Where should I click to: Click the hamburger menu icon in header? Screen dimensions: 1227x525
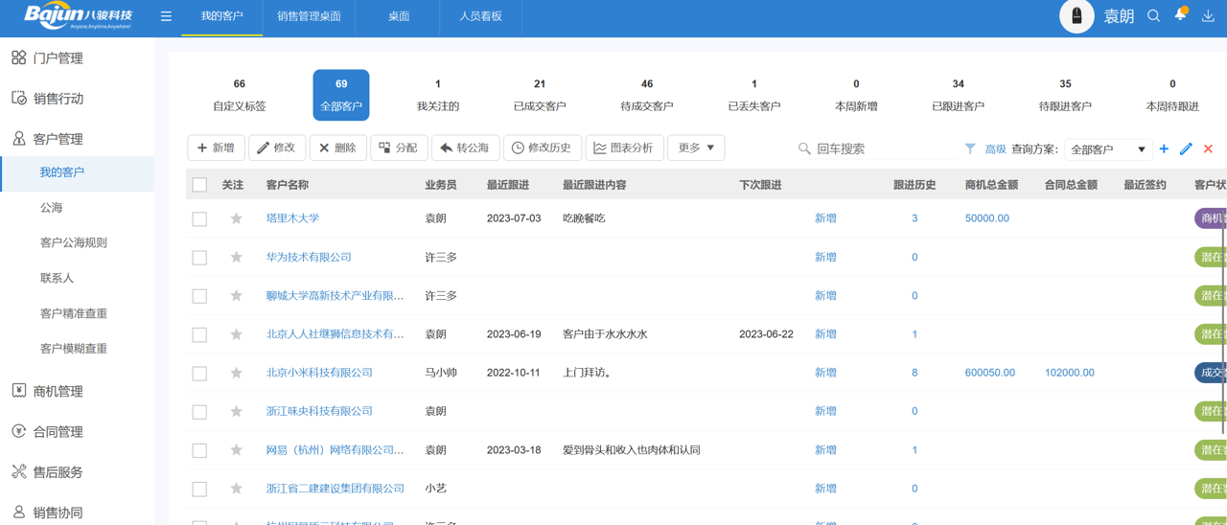tap(166, 16)
